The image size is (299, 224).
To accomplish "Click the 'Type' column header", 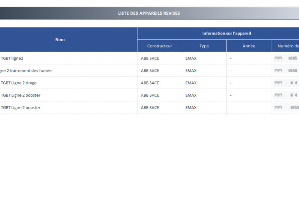I will 204,46.
